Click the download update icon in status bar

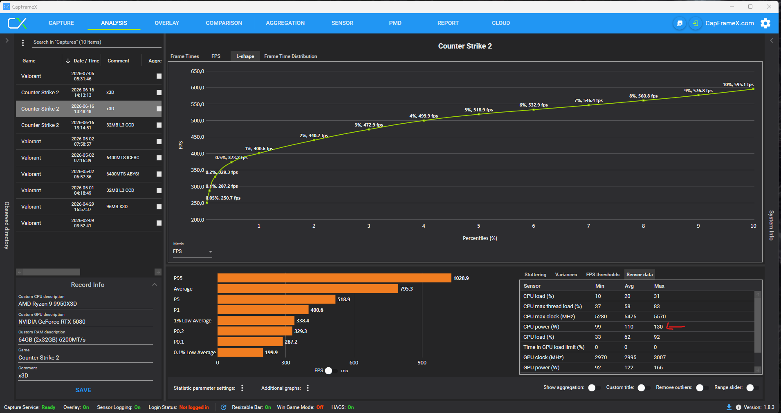click(x=729, y=407)
